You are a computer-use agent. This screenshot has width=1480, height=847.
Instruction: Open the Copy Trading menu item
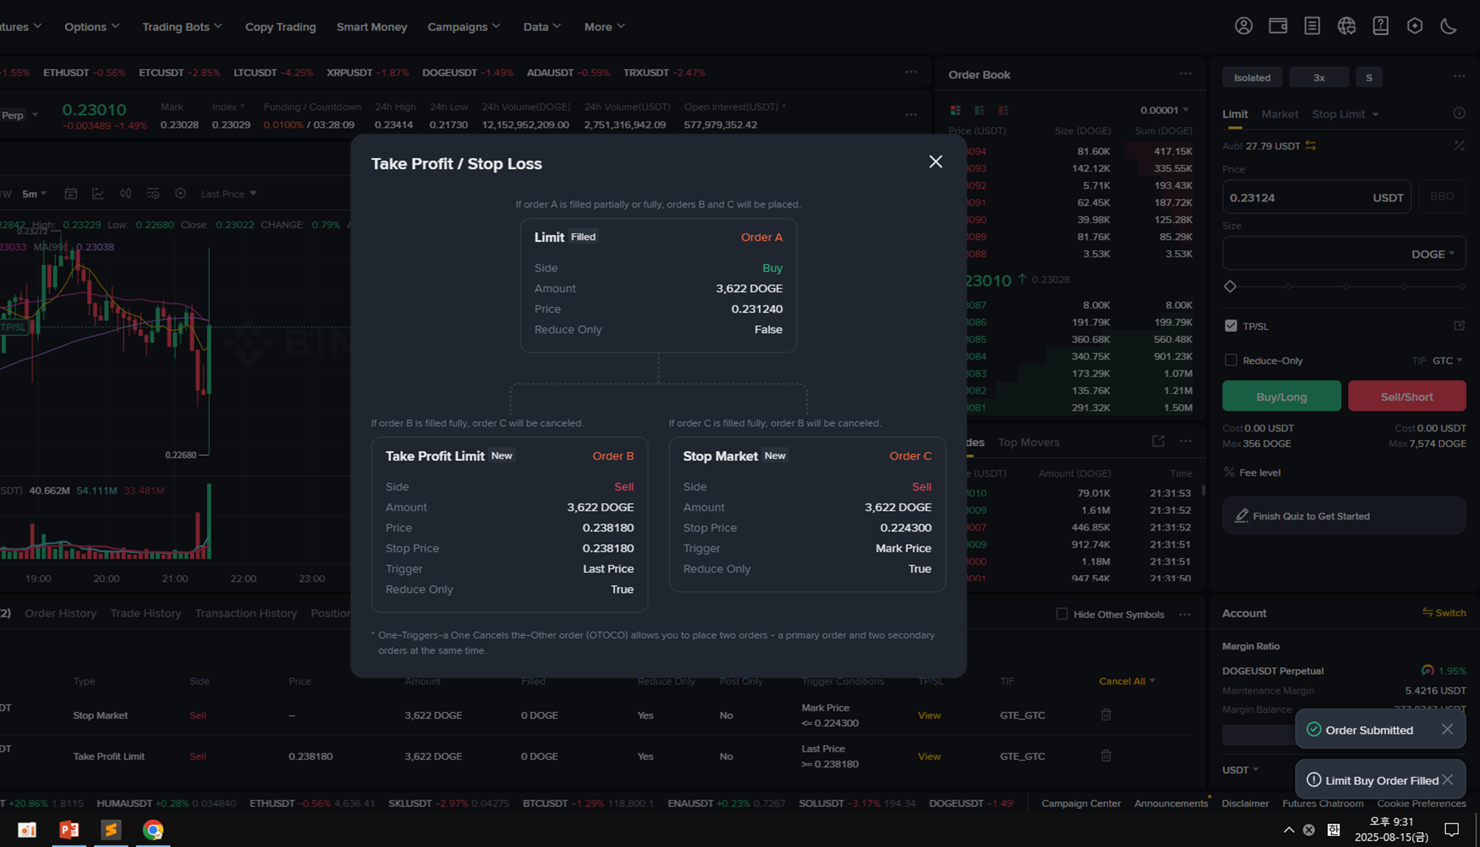[280, 27]
